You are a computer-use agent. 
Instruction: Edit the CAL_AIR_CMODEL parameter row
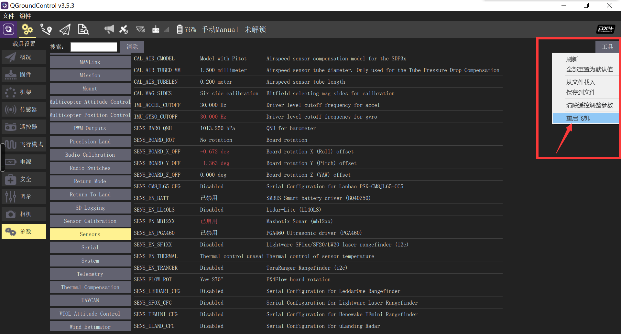tap(318, 58)
